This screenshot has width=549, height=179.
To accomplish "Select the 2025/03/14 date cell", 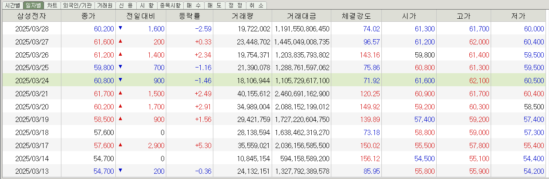I will [x=31, y=158].
